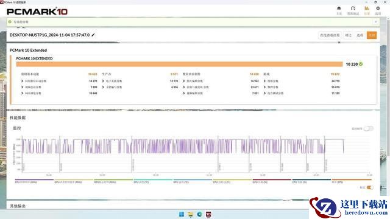Viewport: 390px width, 219px height.
Task: Expand the sub-score row showing 14 272
Action: tap(59, 81)
